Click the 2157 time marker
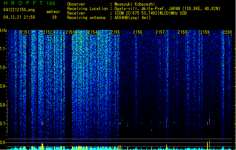The height and width of the screenshot is (150, 236). pos(160,32)
